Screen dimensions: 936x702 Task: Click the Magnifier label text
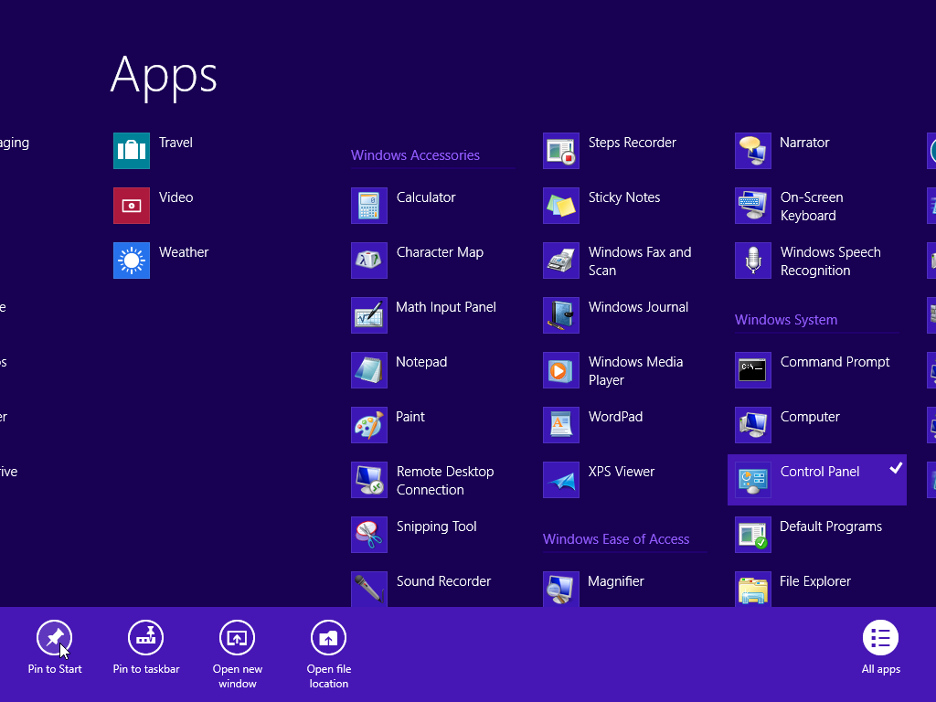(x=616, y=581)
